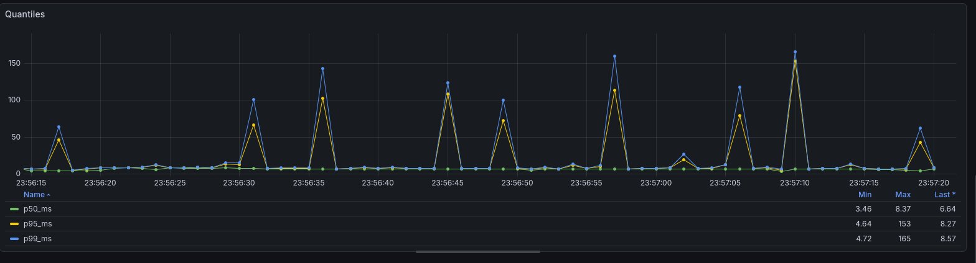The image size is (976, 263).
Task: Select p99_ms Min value 4.72
Action: pyautogui.click(x=864, y=239)
